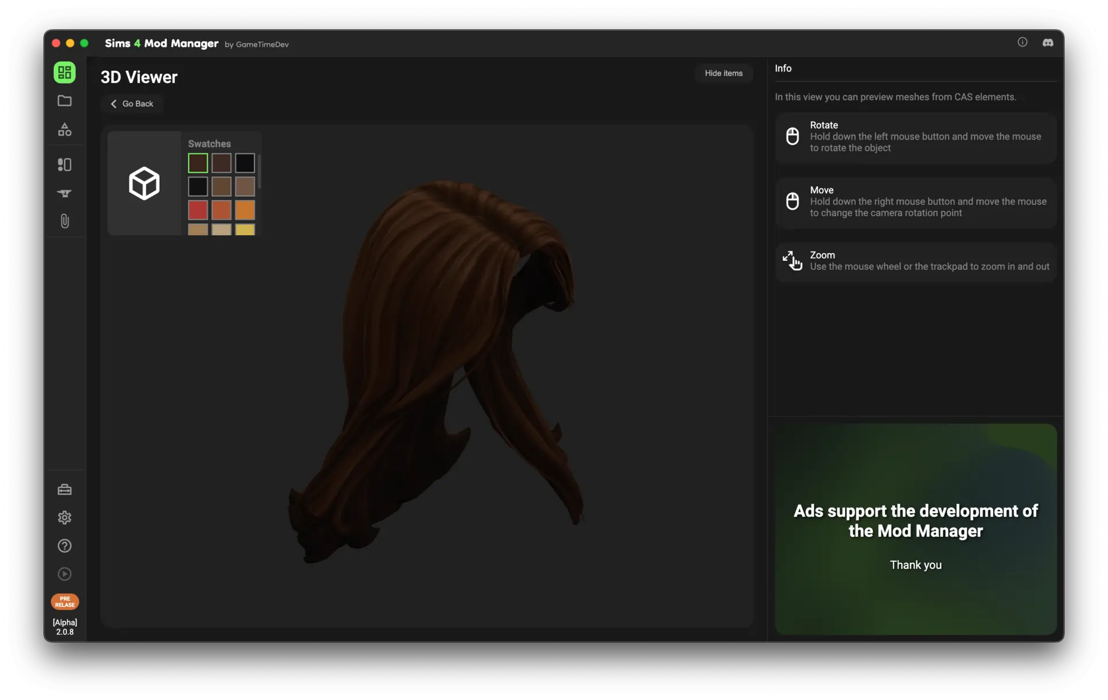Select the red hair swatch

click(198, 210)
